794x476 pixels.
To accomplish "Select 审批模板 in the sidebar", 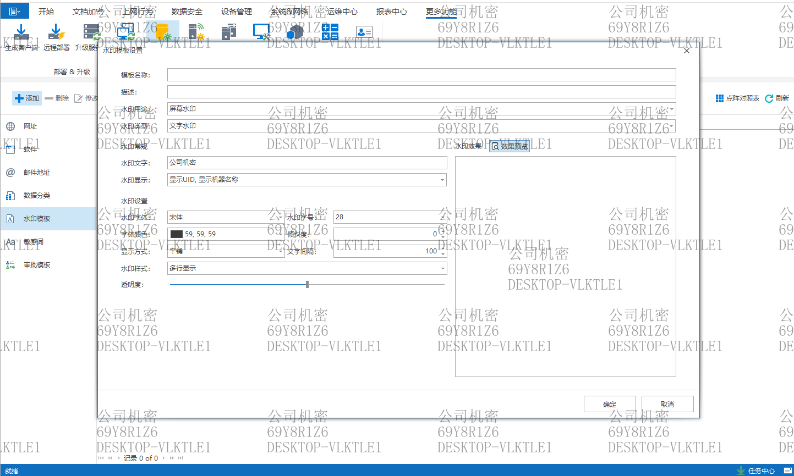I will click(36, 265).
